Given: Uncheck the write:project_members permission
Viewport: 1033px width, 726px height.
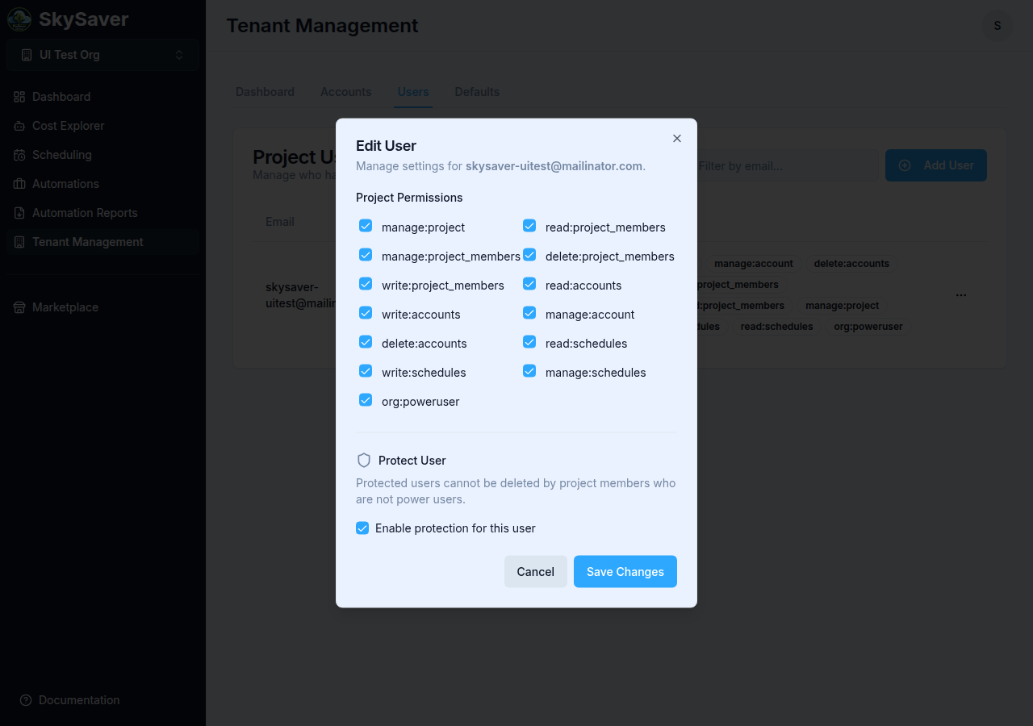Looking at the screenshot, I should pyautogui.click(x=366, y=284).
